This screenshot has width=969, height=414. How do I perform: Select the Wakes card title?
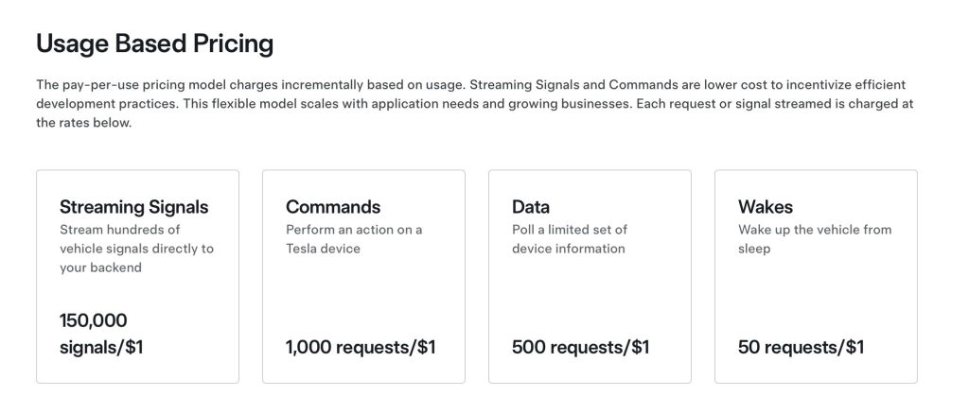click(x=766, y=207)
